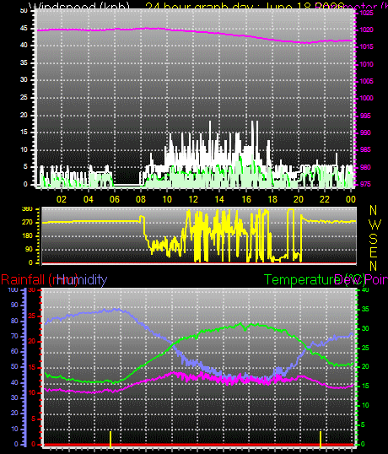Click the Humidity legend label

click(x=82, y=280)
